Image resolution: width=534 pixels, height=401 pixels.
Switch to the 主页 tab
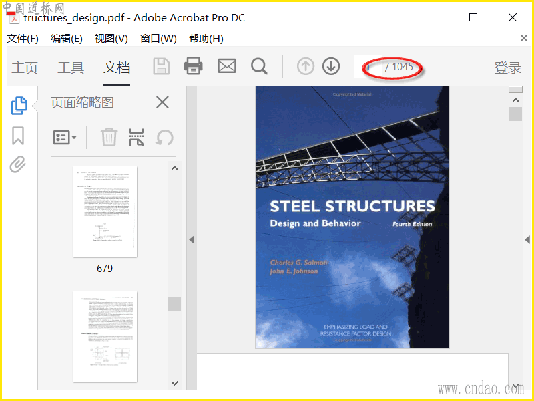click(25, 68)
